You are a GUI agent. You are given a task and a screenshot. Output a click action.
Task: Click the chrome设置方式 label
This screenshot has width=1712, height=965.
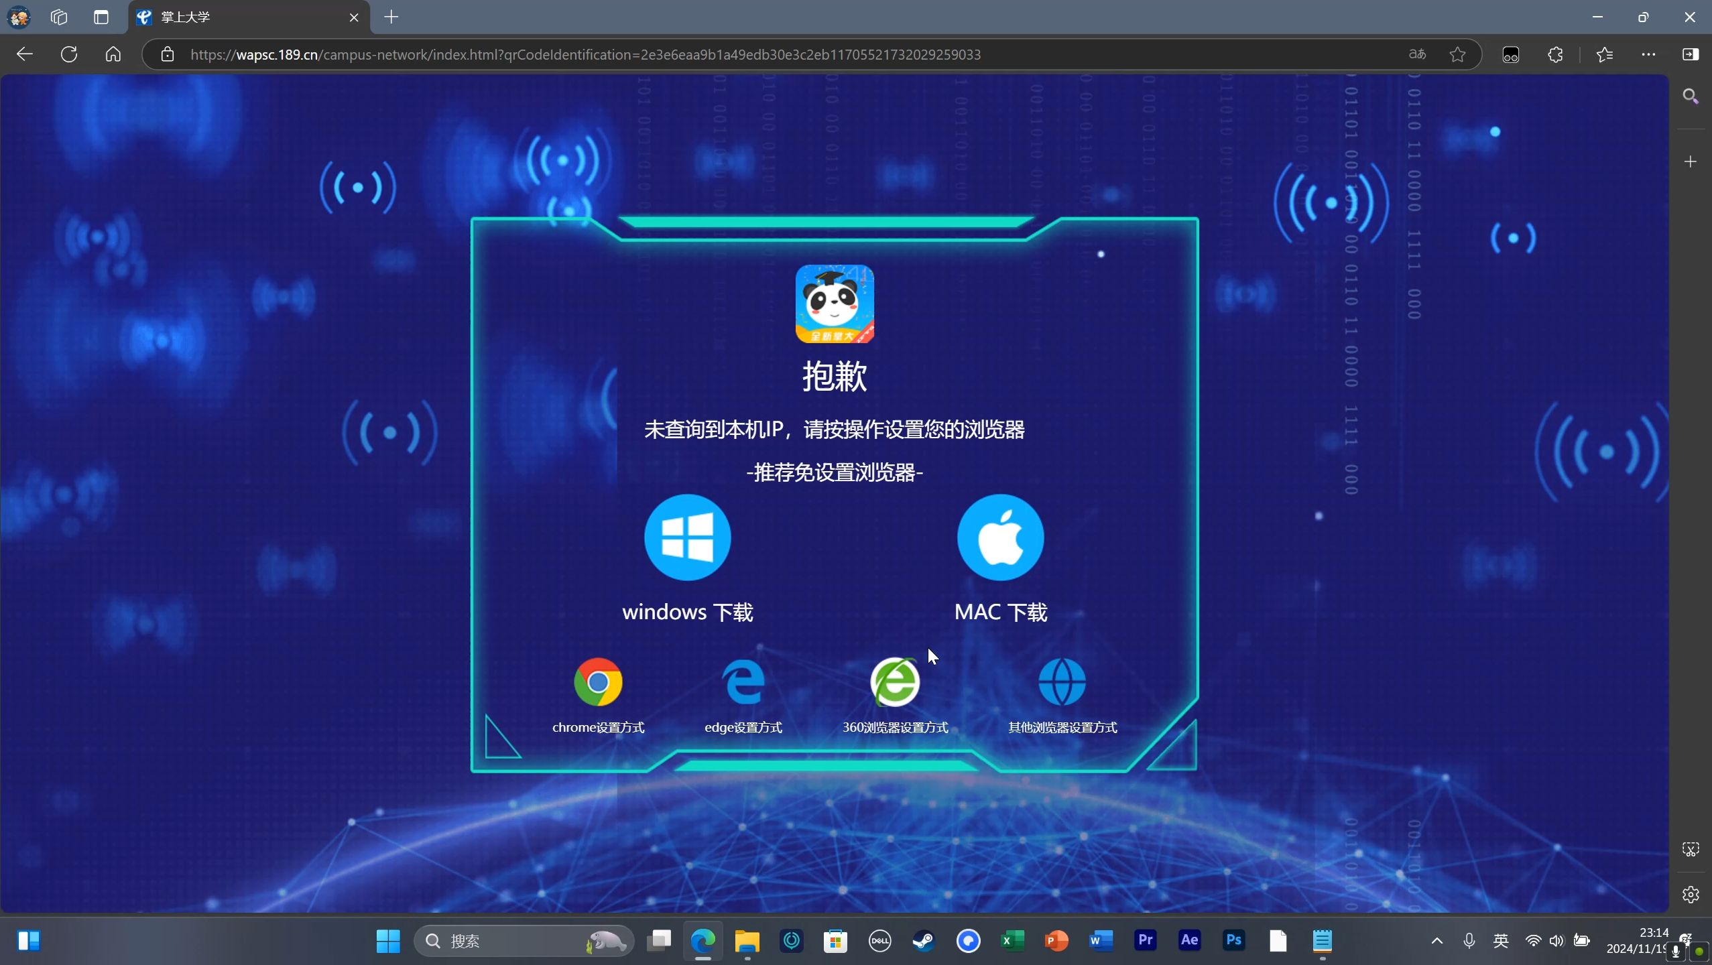tap(598, 727)
